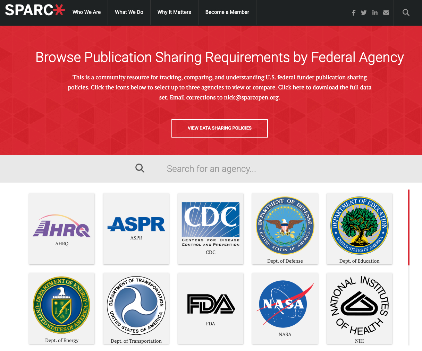Open SPARC's LinkedIn page icon
The image size is (422, 351).
(375, 13)
